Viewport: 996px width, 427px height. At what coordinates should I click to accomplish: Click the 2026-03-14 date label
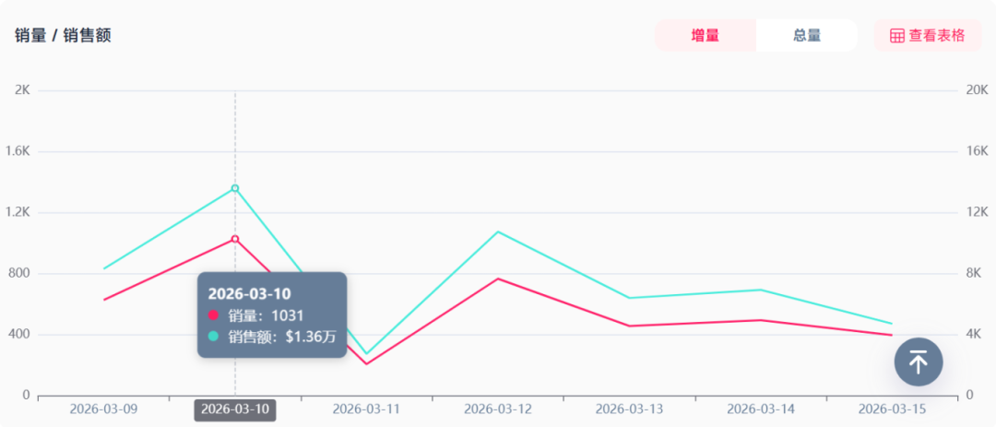[x=761, y=409]
